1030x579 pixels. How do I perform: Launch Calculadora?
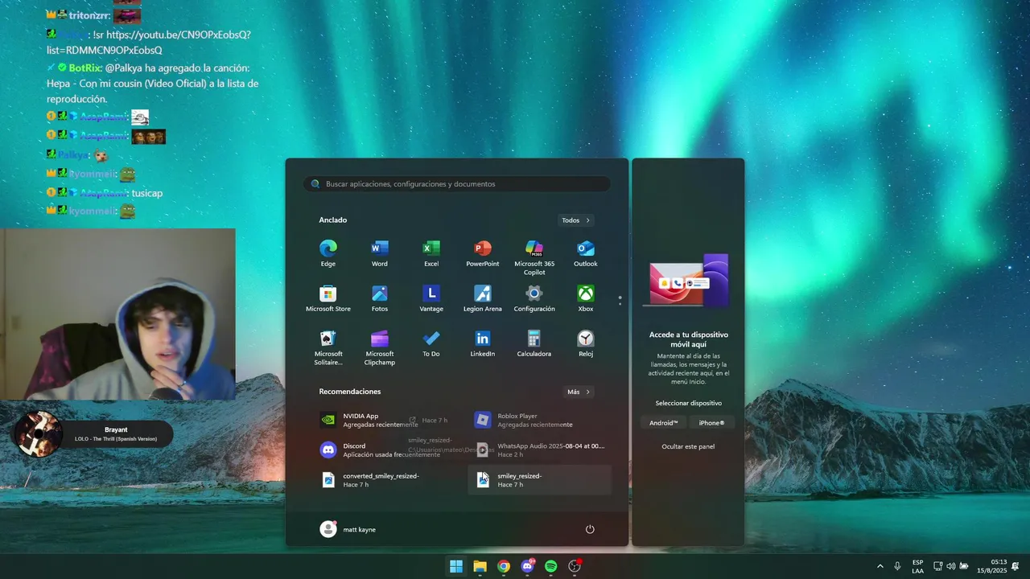(534, 343)
